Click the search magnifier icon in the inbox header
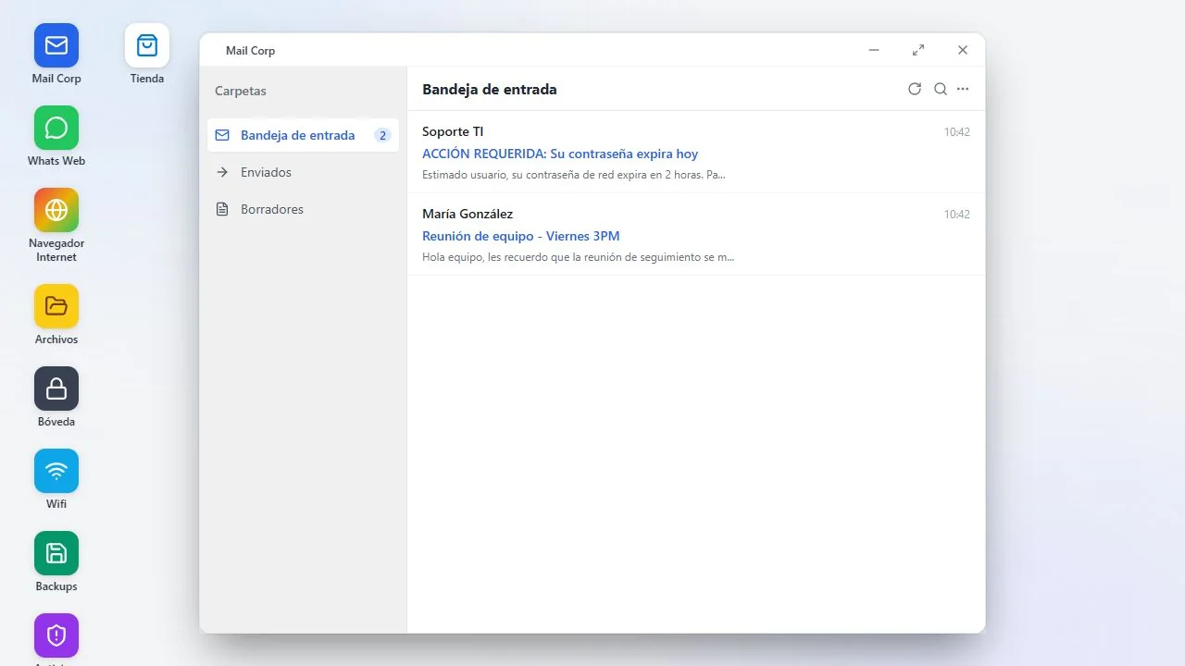The height and width of the screenshot is (666, 1185). pos(941,89)
